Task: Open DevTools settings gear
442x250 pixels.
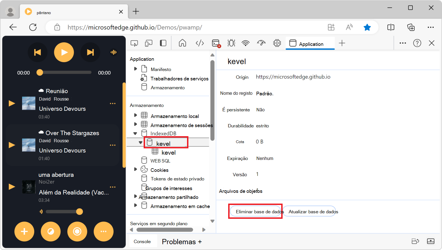Action: [277, 43]
